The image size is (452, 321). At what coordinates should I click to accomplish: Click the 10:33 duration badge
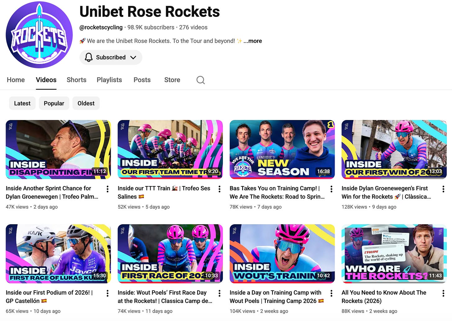coord(211,276)
